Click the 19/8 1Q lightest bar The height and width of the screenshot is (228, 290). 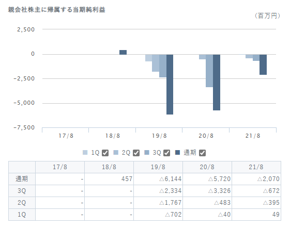(149, 58)
